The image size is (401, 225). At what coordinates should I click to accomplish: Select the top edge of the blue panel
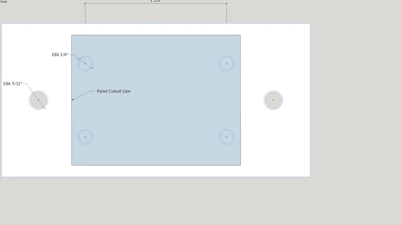(156, 35)
